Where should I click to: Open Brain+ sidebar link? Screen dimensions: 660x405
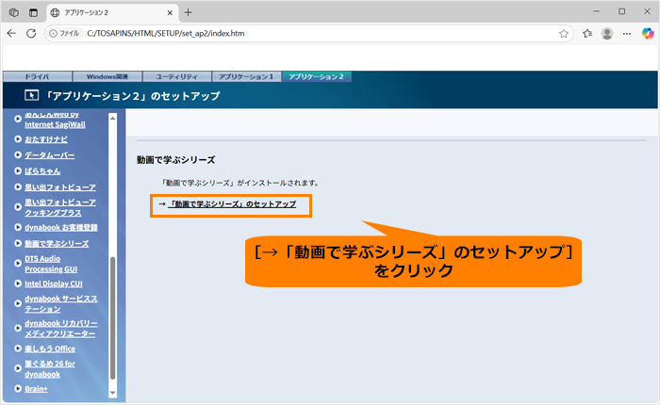pyautogui.click(x=36, y=389)
